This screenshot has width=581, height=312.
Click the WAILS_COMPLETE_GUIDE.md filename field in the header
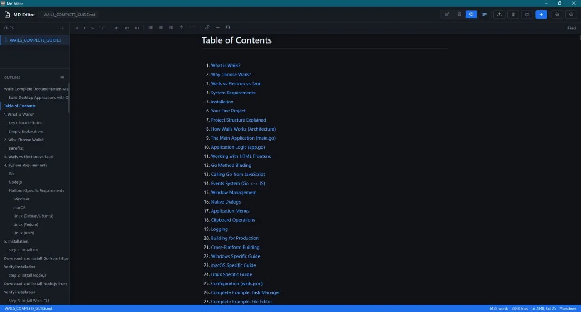[69, 15]
